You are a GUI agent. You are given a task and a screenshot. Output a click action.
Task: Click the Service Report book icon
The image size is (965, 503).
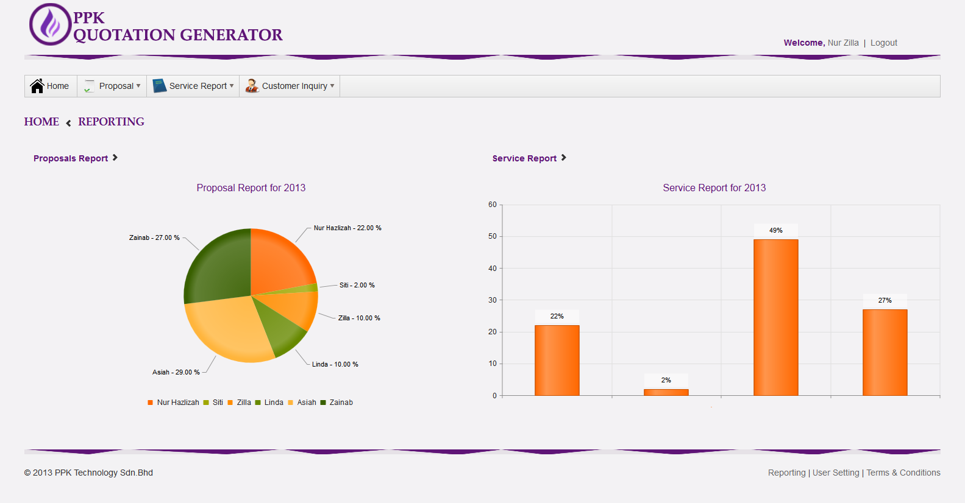point(159,86)
